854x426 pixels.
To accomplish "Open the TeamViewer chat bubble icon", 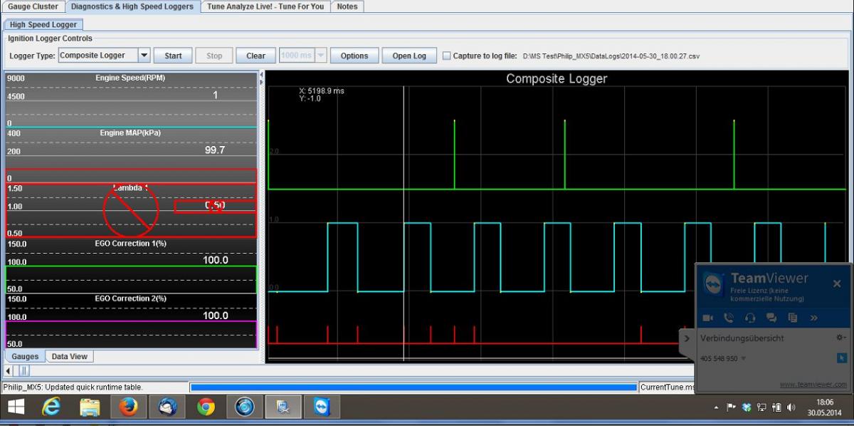I will [x=771, y=318].
